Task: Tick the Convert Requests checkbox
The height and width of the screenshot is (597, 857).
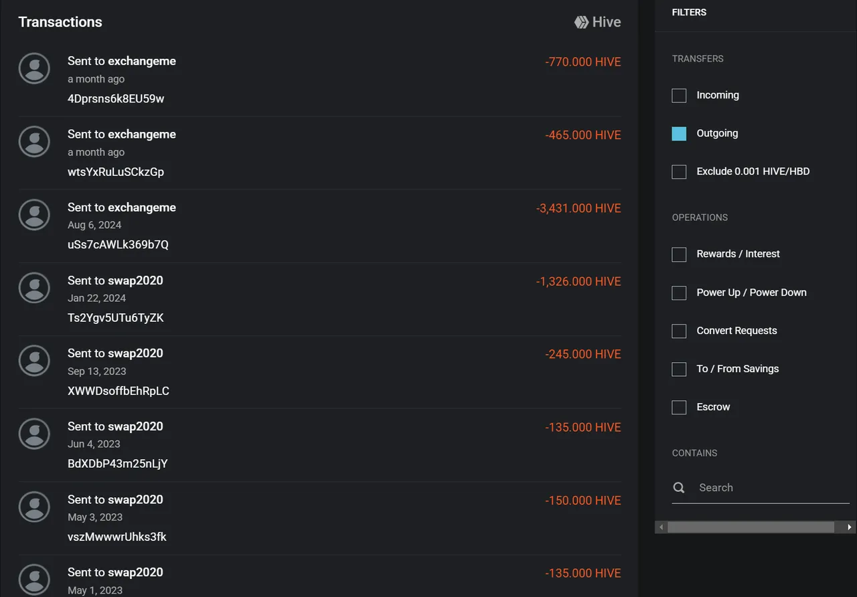Action: pyautogui.click(x=679, y=331)
